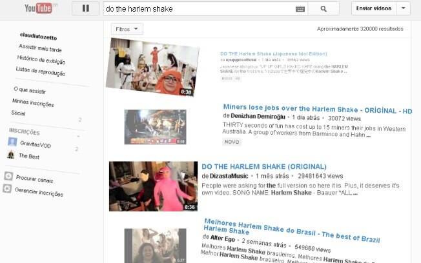421x263 pixels.
Task: Open Procurar canais link
Action: [x=34, y=179]
